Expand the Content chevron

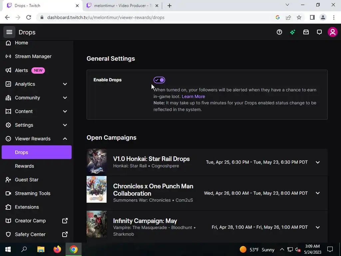click(65, 111)
